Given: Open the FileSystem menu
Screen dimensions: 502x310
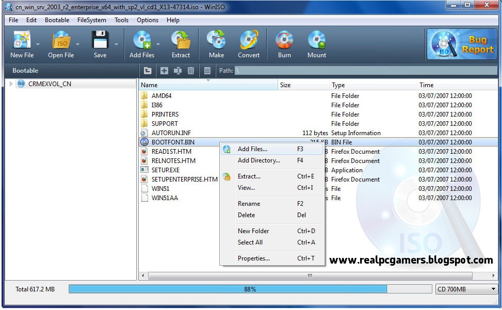Looking at the screenshot, I should pyautogui.click(x=91, y=20).
